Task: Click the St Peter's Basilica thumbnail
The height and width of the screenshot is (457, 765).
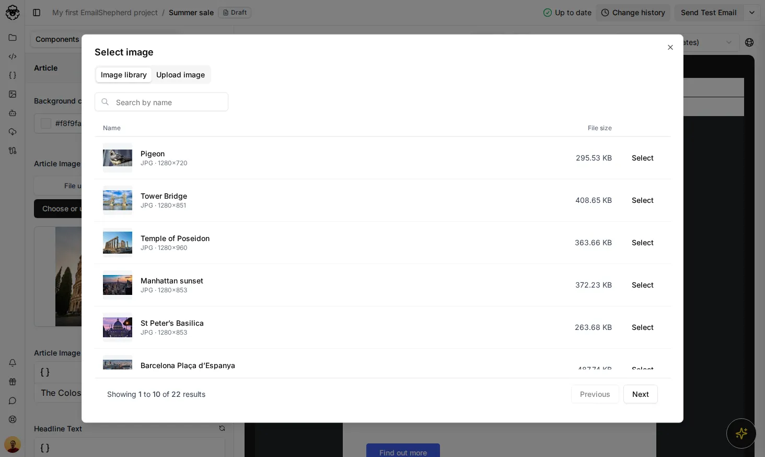Action: [x=118, y=327]
